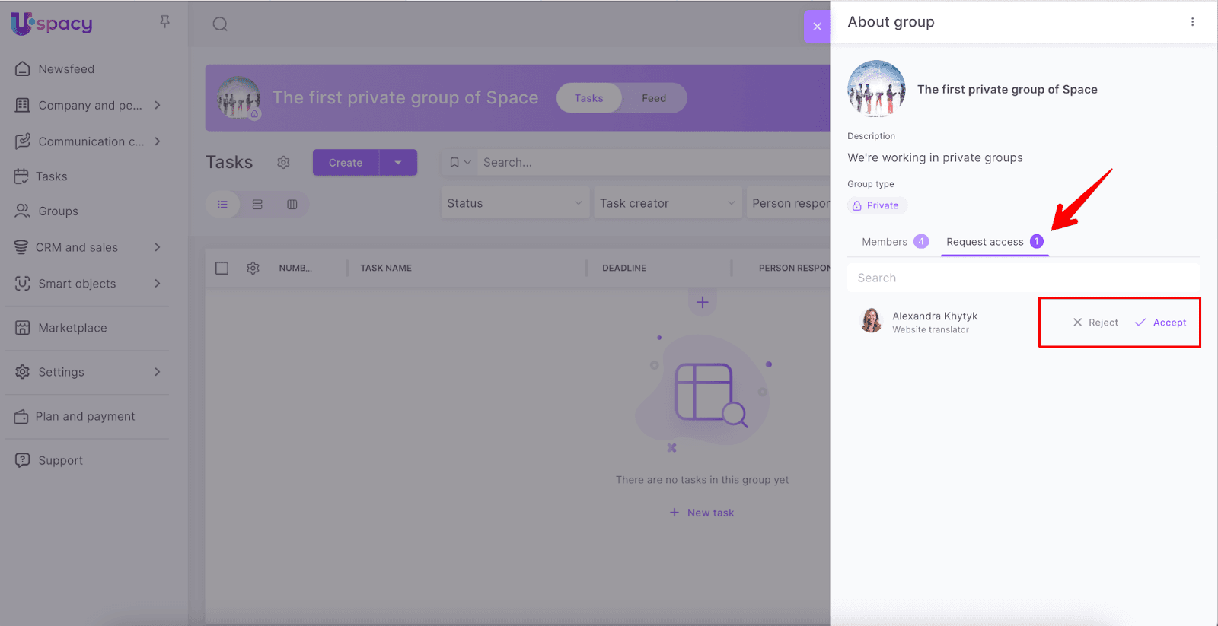Switch to kanban board view icon

(292, 205)
